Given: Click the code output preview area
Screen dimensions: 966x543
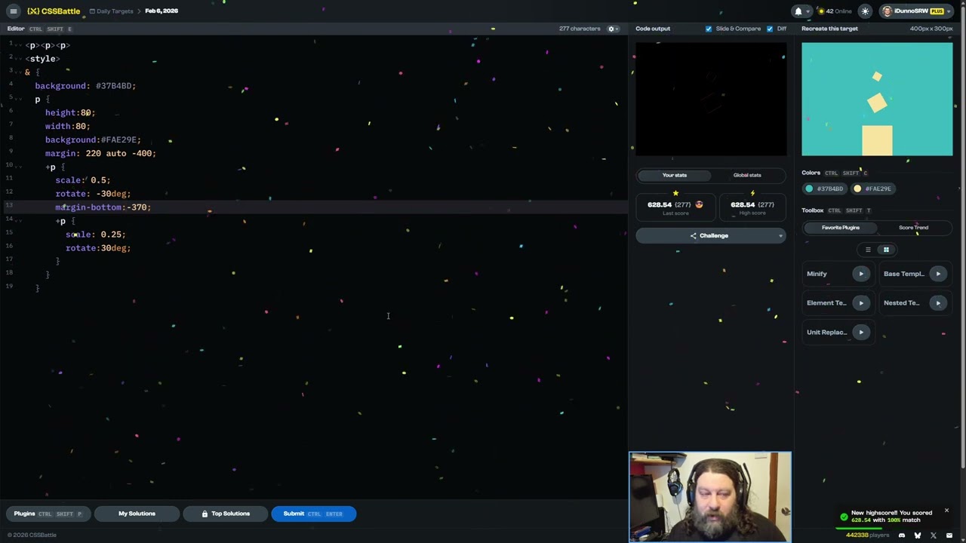Looking at the screenshot, I should pyautogui.click(x=711, y=99).
